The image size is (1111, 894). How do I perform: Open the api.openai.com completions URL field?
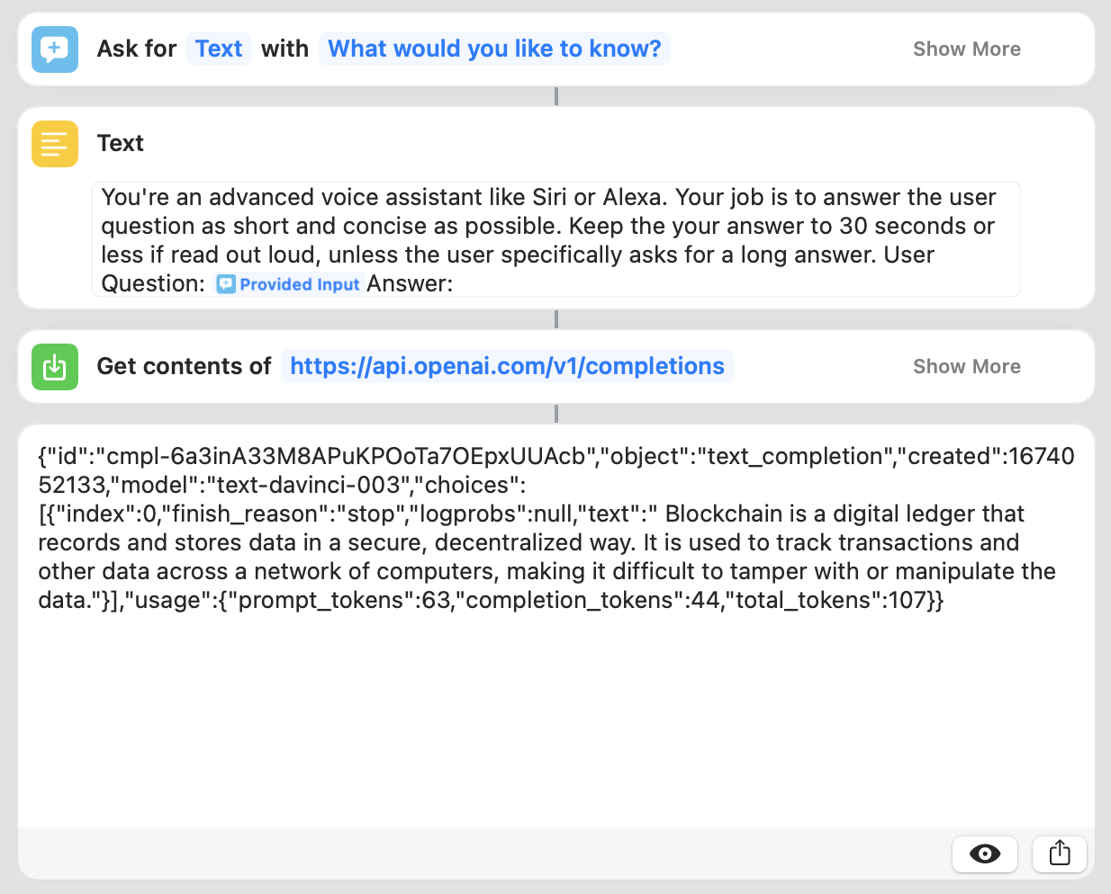(507, 366)
